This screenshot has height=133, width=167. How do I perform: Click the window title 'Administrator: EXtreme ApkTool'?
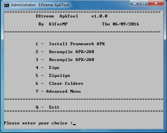tap(40, 5)
